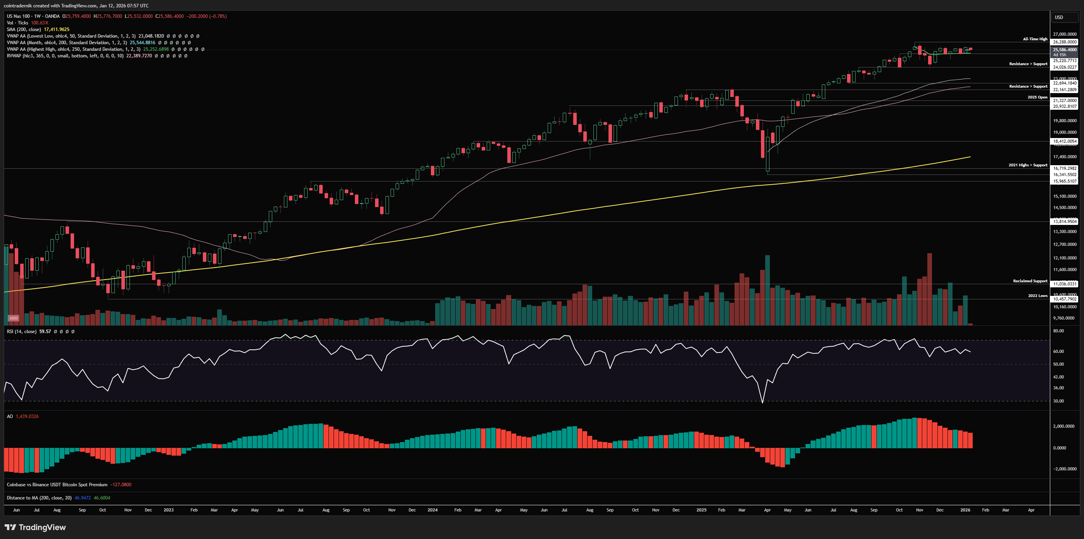
Task: Click the All-Time High line label
Action: point(1035,39)
